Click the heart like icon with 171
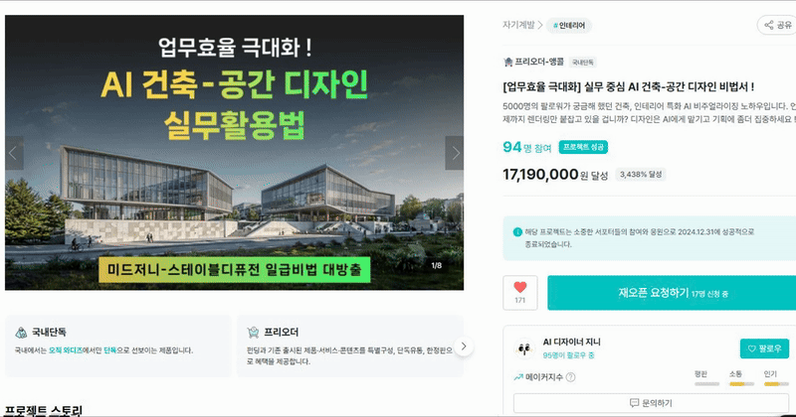Image resolution: width=796 pixels, height=417 pixels. pos(519,292)
